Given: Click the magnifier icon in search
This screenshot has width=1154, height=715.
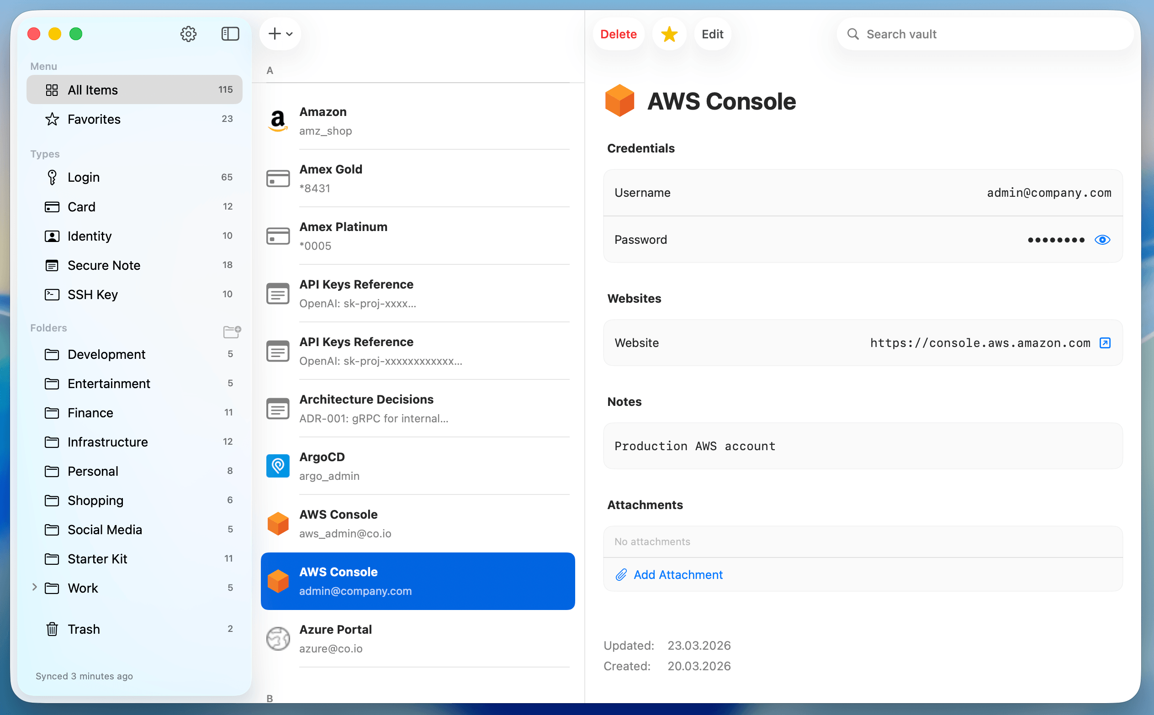Looking at the screenshot, I should 852,34.
